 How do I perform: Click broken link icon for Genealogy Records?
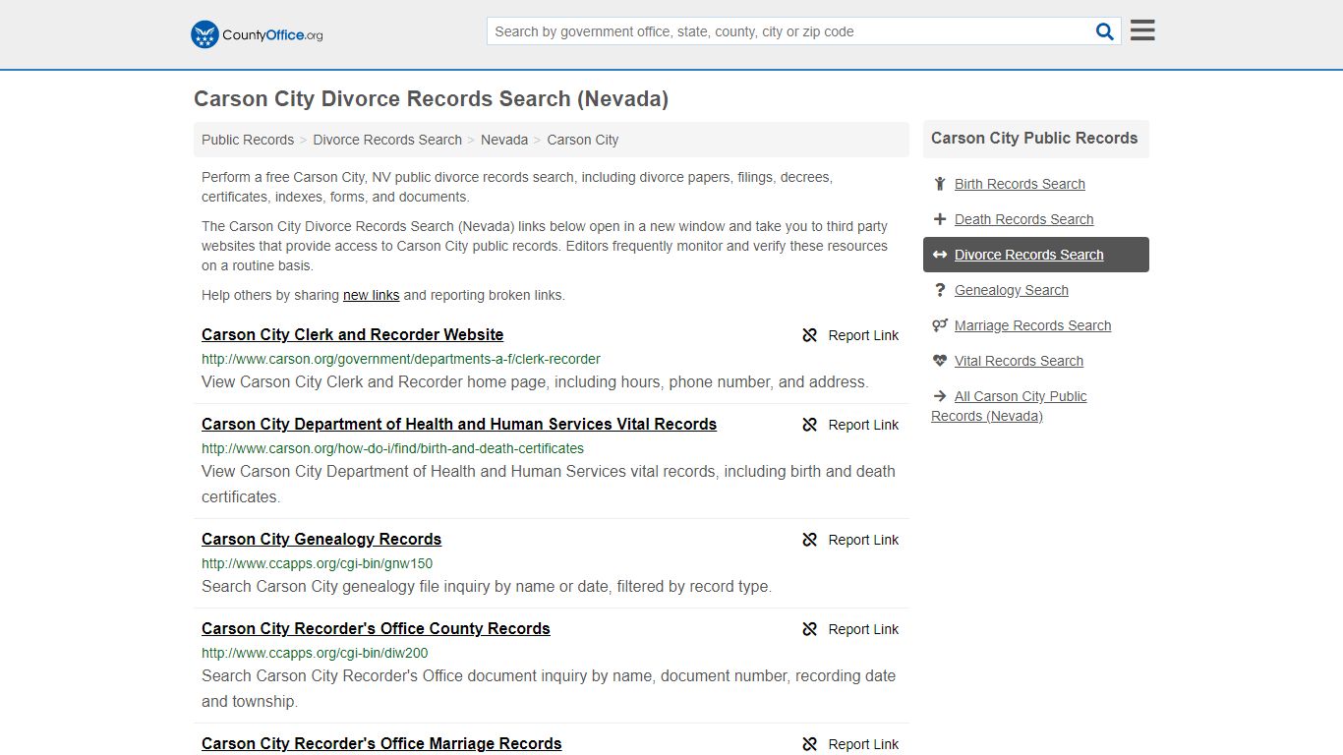point(810,540)
